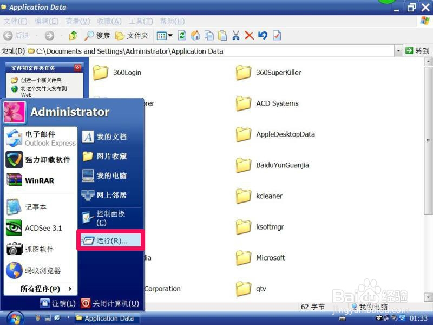Click the Log Off (注销) button
Viewport: 433px width, 325px height.
tap(58, 303)
